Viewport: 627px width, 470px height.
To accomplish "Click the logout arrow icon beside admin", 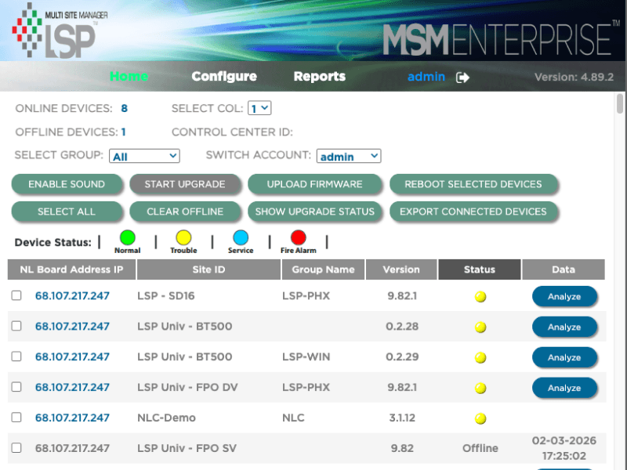I will (462, 77).
